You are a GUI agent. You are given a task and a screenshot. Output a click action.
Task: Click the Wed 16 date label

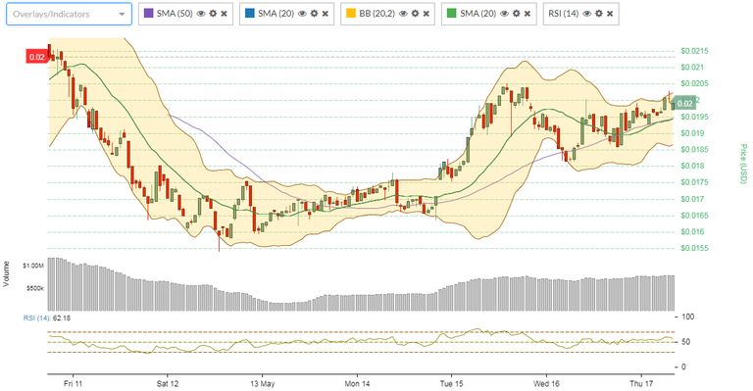point(546,384)
